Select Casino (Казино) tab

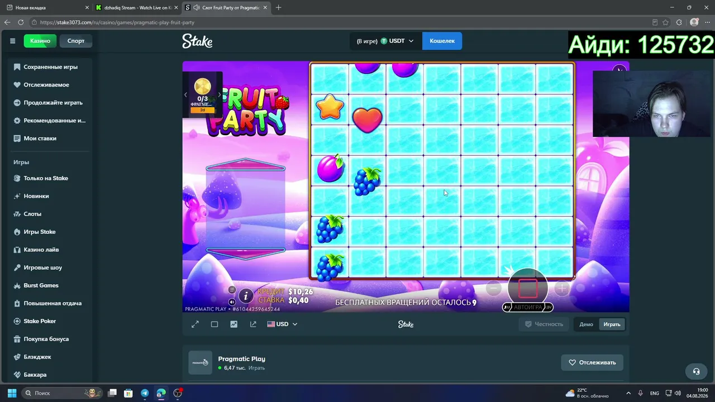click(40, 41)
